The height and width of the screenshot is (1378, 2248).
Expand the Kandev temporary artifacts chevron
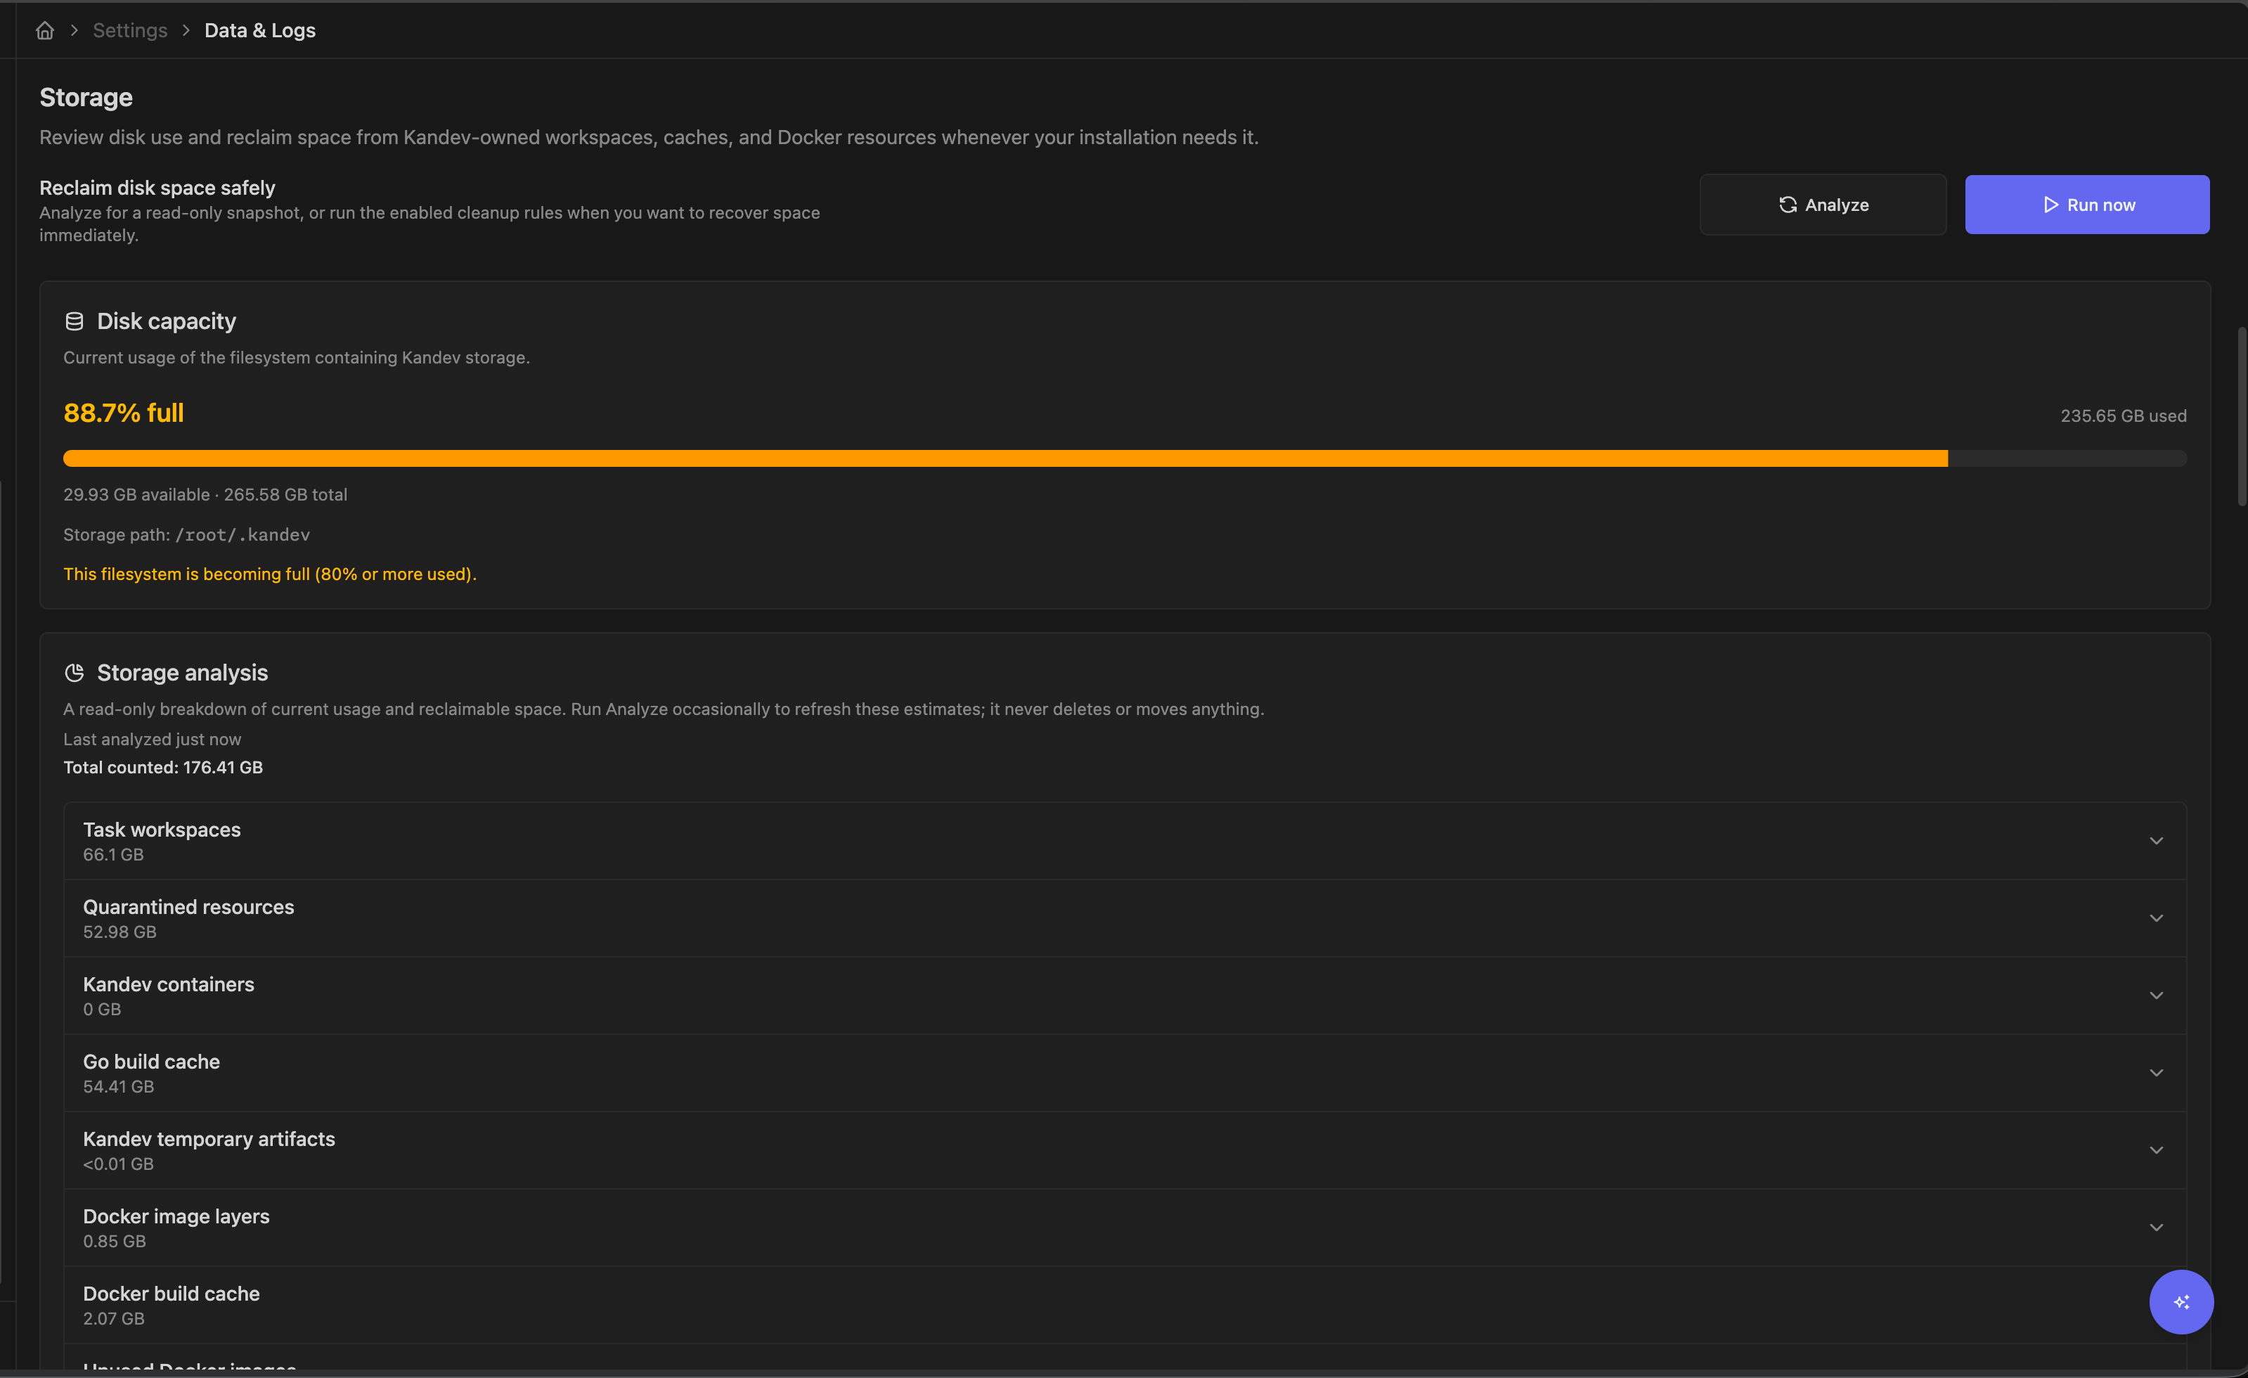2156,1150
